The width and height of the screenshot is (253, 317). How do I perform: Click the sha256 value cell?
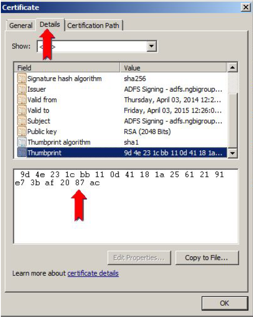(135, 79)
